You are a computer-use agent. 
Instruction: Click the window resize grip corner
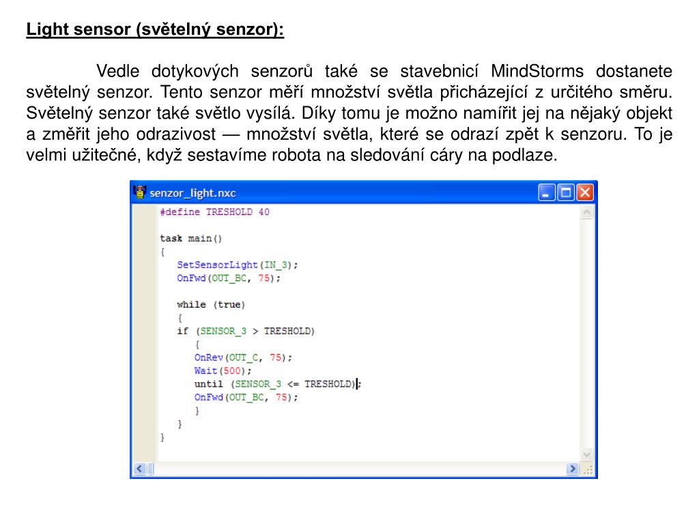click(588, 469)
